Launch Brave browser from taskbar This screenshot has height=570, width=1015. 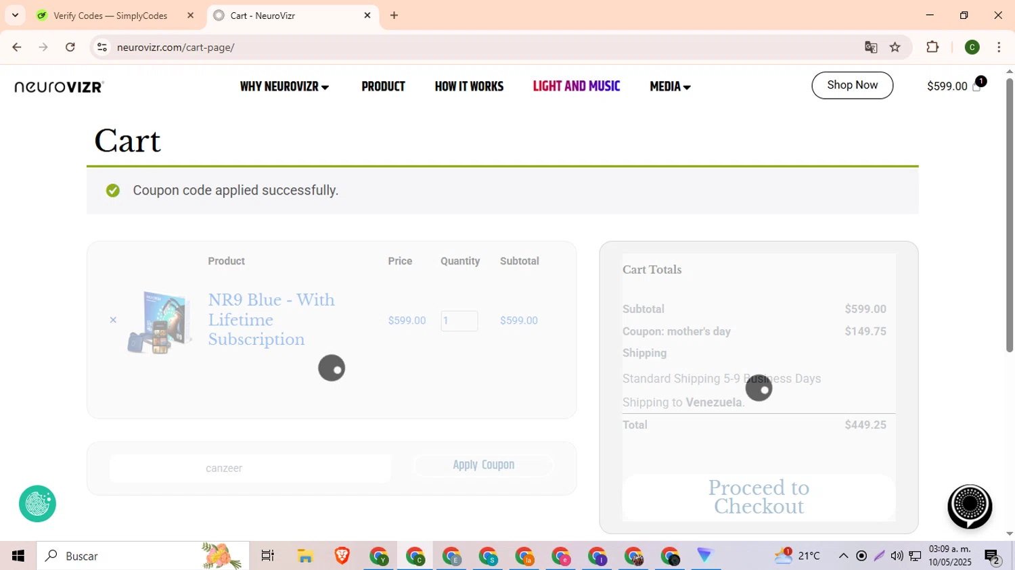point(342,556)
